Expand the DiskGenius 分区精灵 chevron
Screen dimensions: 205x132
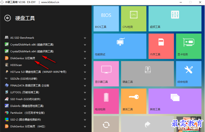pyautogui.click(x=85, y=58)
